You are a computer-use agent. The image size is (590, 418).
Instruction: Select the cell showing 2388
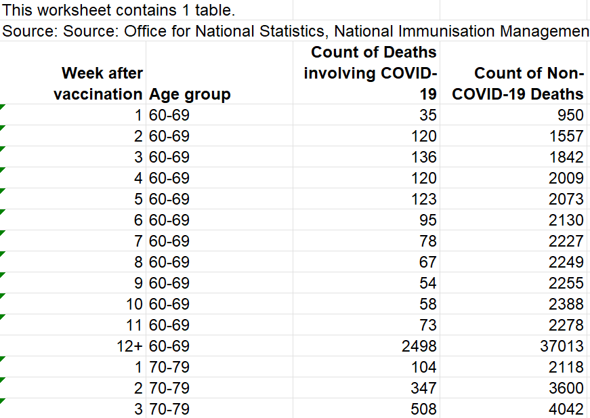(x=515, y=304)
